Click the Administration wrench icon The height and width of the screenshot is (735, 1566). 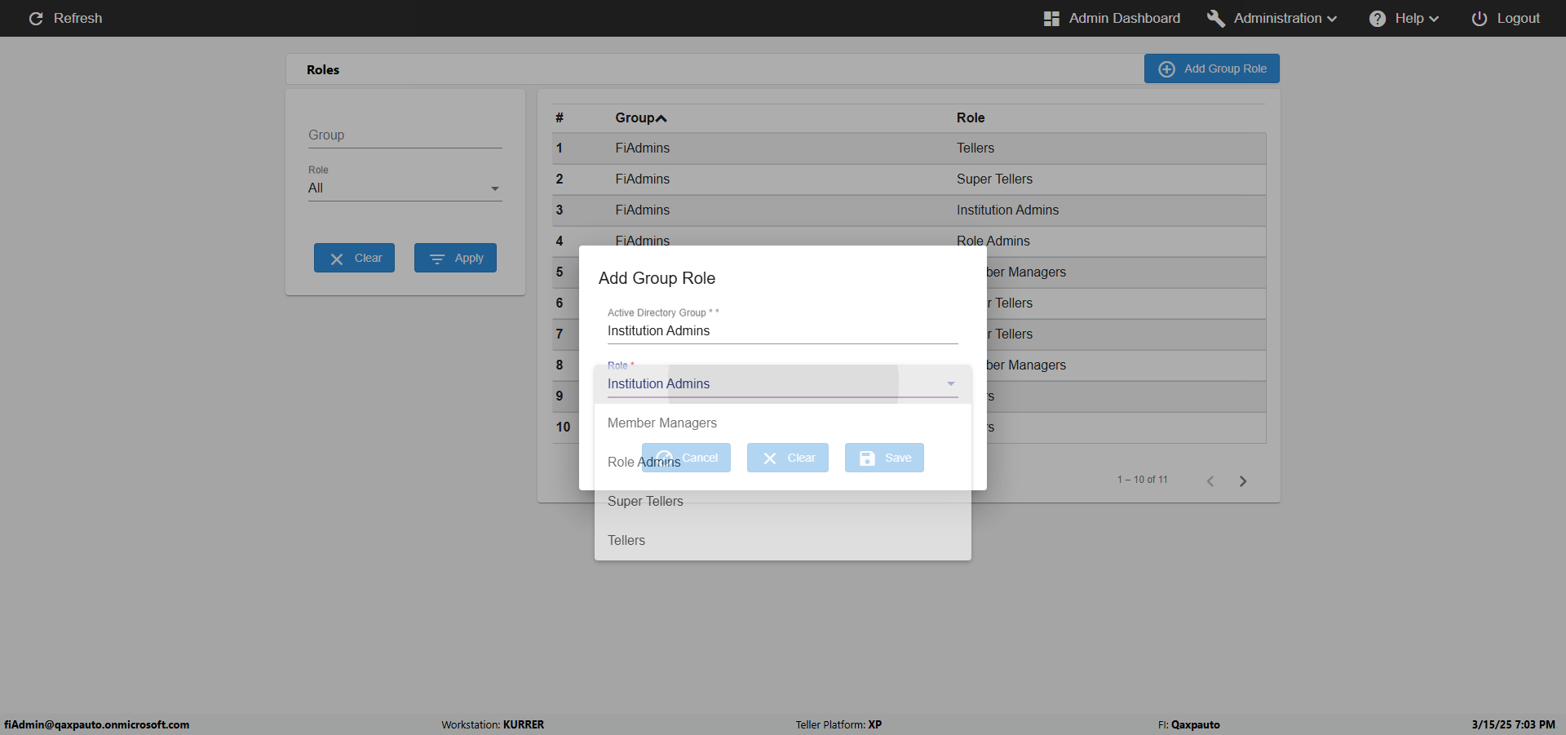1216,18
